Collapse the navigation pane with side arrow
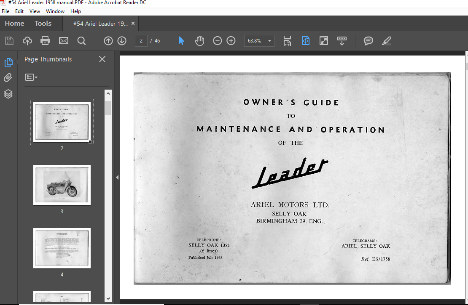The width and height of the screenshot is (468, 305). [x=117, y=178]
